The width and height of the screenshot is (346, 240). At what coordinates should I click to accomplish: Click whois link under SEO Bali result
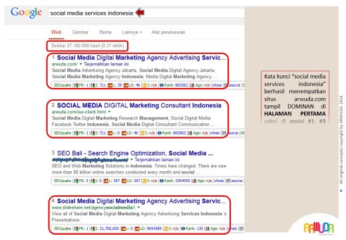point(220,181)
